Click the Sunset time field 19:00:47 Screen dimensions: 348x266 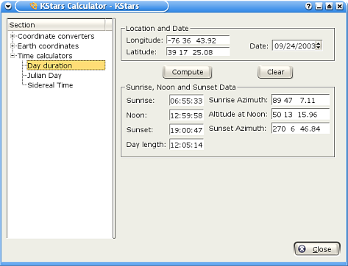pos(186,129)
